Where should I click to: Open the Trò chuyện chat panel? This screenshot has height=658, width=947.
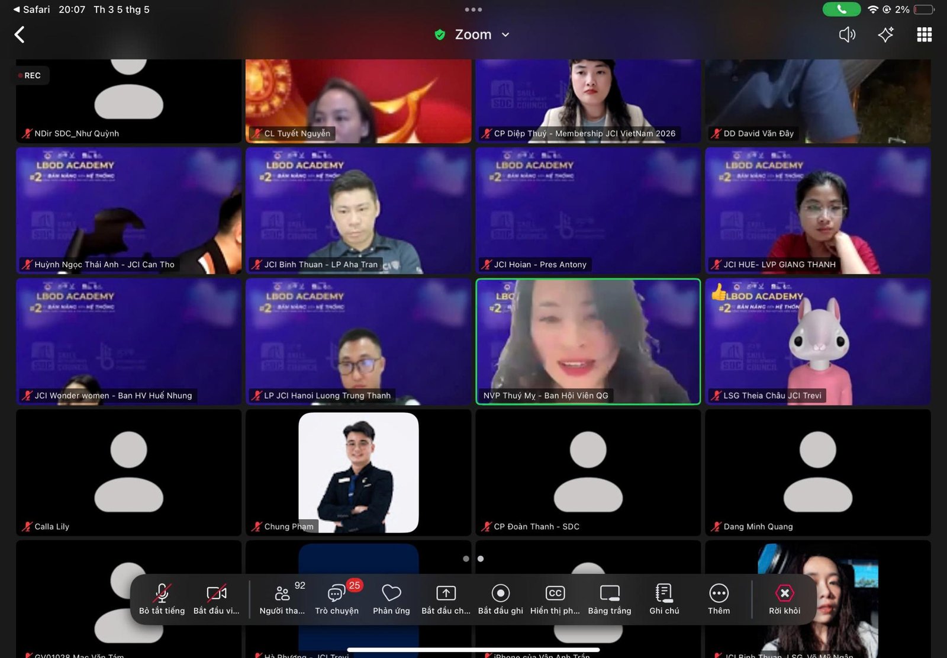point(337,599)
